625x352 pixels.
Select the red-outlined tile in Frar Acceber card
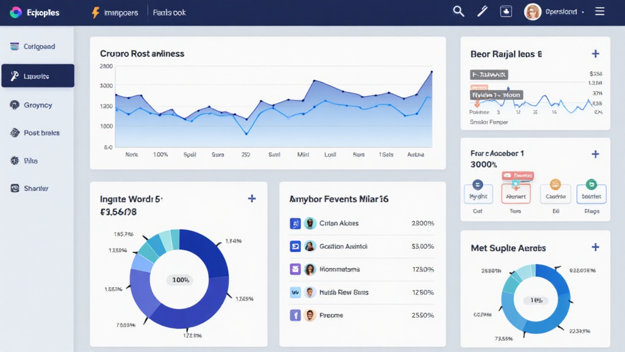(516, 194)
